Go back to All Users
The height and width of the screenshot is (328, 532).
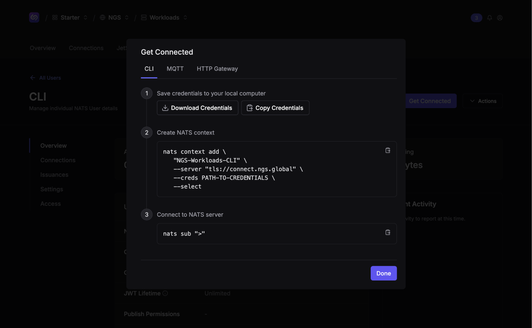(x=50, y=78)
